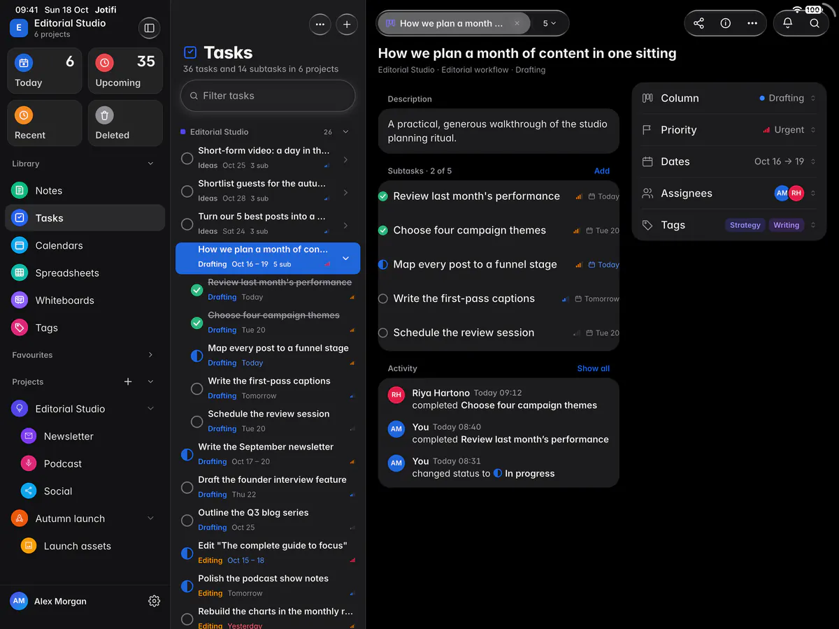This screenshot has width=839, height=629.
Task: Add a new project with plus icon
Action: [x=128, y=382]
